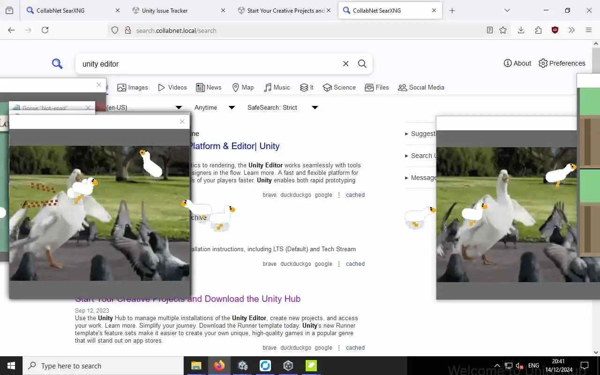This screenshot has width=600, height=375.
Task: List all tabs dropdown arrow
Action: click(507, 10)
